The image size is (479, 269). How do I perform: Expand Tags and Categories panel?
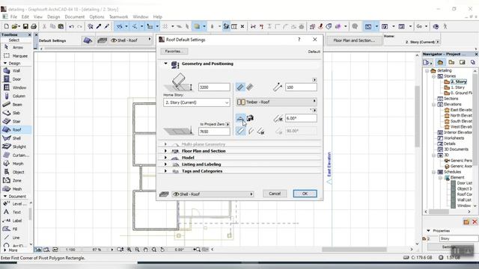(165, 171)
